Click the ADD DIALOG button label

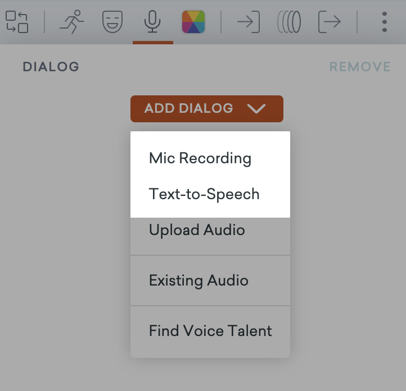pos(188,108)
